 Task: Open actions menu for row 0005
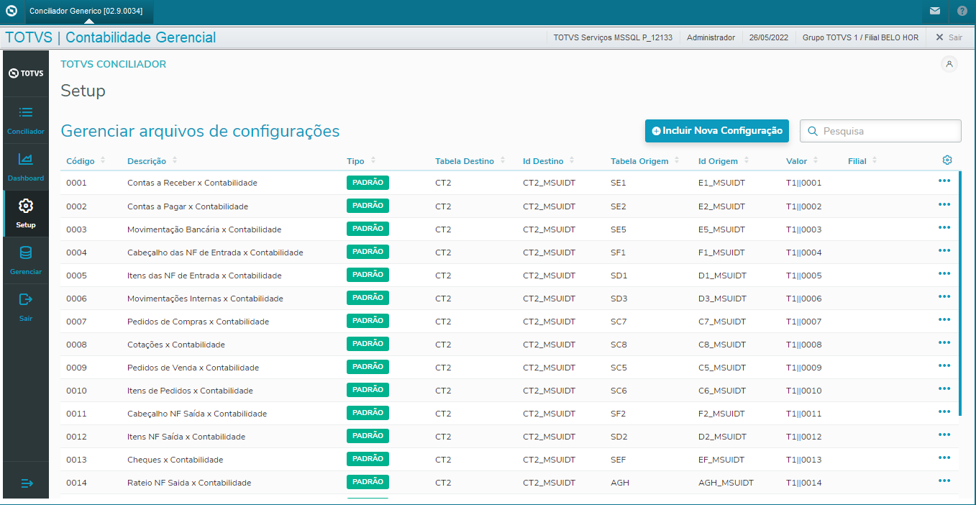tap(944, 273)
